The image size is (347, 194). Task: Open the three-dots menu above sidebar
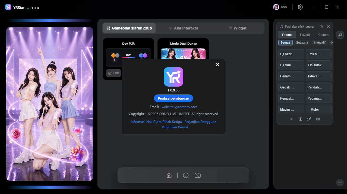pyautogui.click(x=340, y=25)
